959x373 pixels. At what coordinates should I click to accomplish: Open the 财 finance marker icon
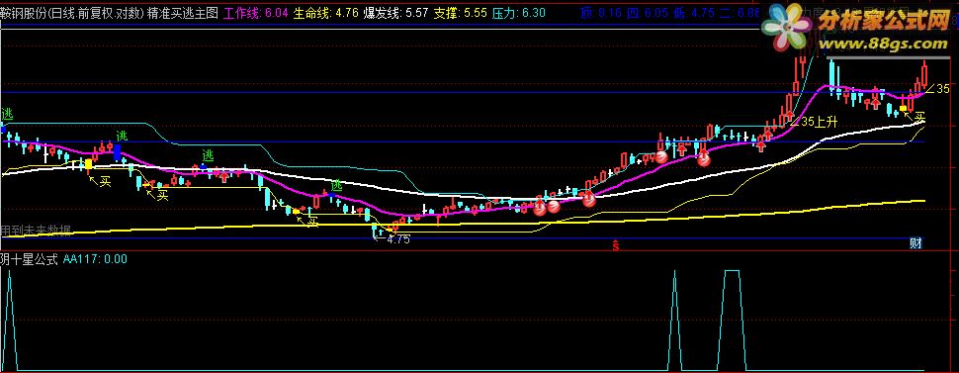pos(915,243)
